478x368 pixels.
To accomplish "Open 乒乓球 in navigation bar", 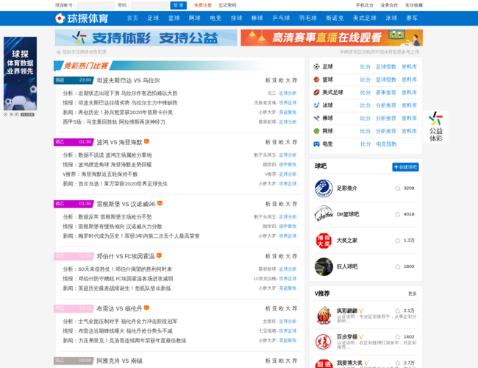I will coord(281,18).
